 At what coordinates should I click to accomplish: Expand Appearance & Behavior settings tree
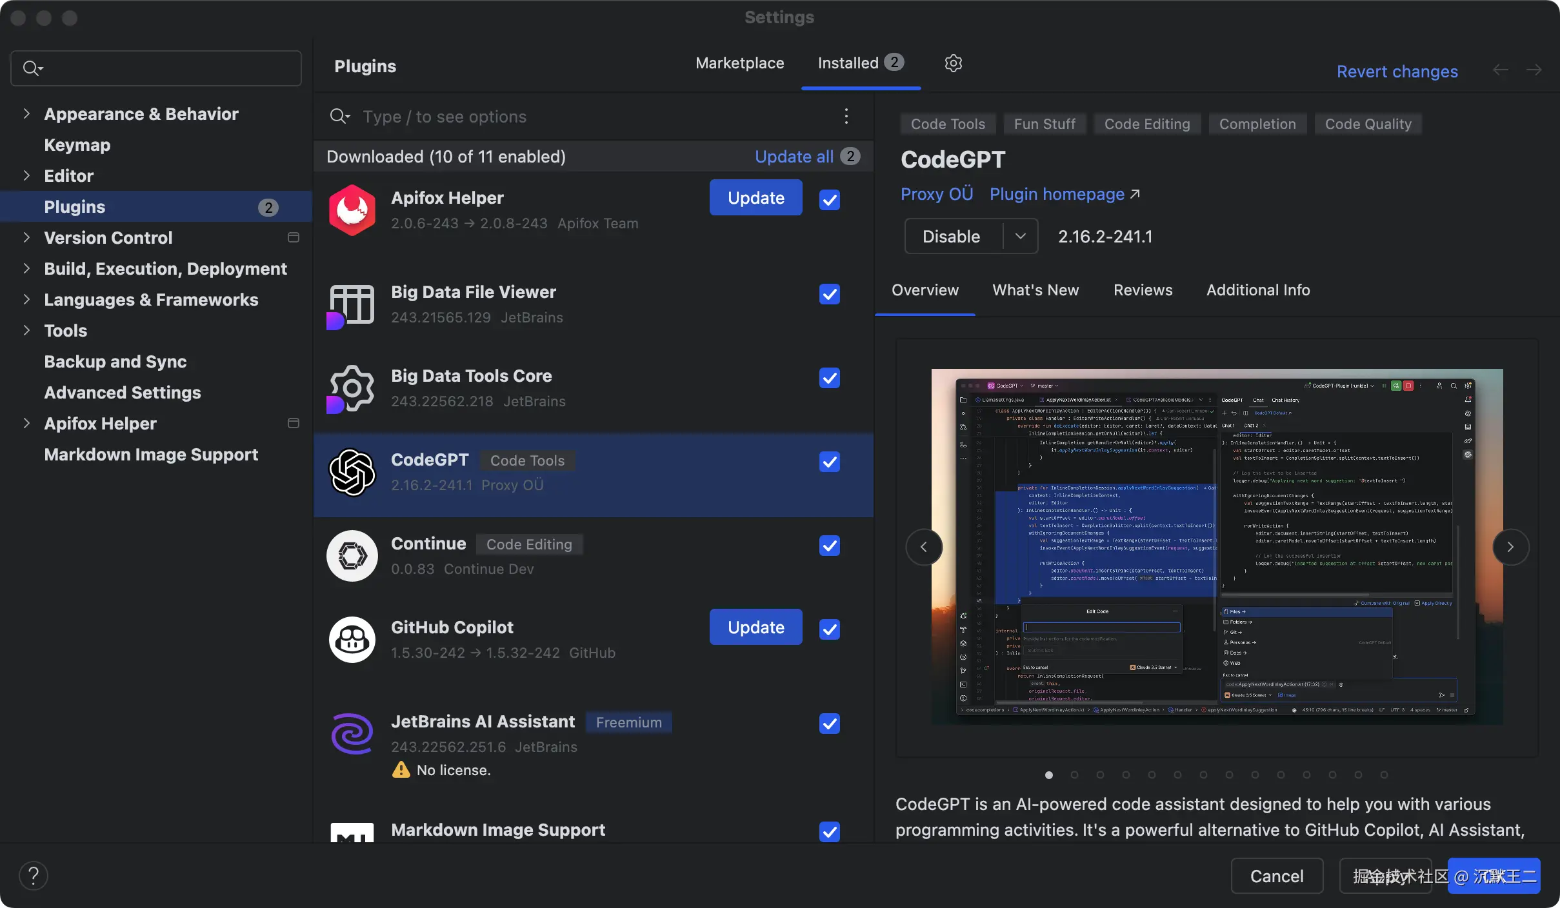(x=26, y=114)
